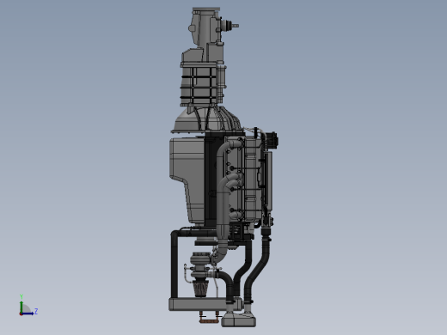The width and height of the screenshot is (447, 335).
Task: Select the cone air filter below the turbocharger
Action: (200, 289)
